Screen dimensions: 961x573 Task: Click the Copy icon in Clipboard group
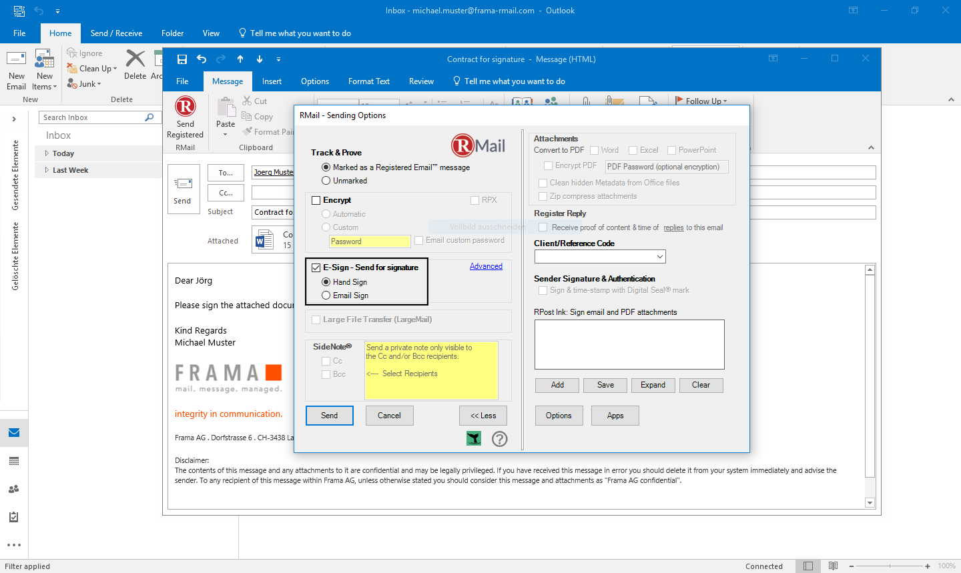[247, 116]
